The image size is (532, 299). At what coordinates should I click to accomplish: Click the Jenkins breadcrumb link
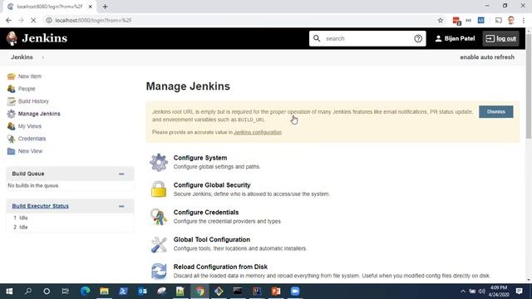22,57
